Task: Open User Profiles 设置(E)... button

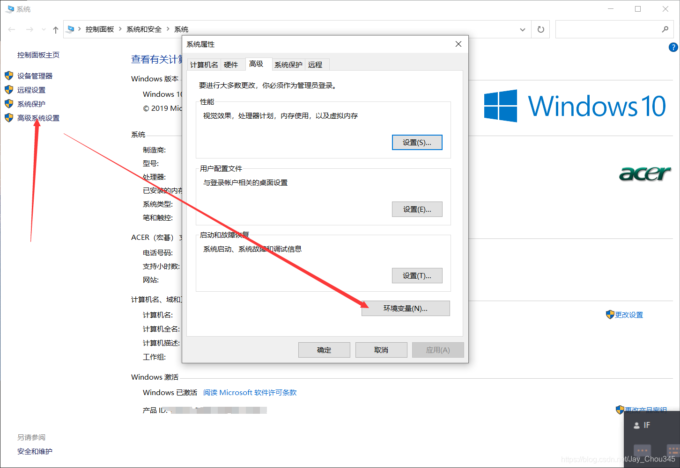Action: [x=417, y=209]
